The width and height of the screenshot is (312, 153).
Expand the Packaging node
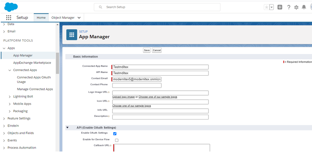pos(10,111)
